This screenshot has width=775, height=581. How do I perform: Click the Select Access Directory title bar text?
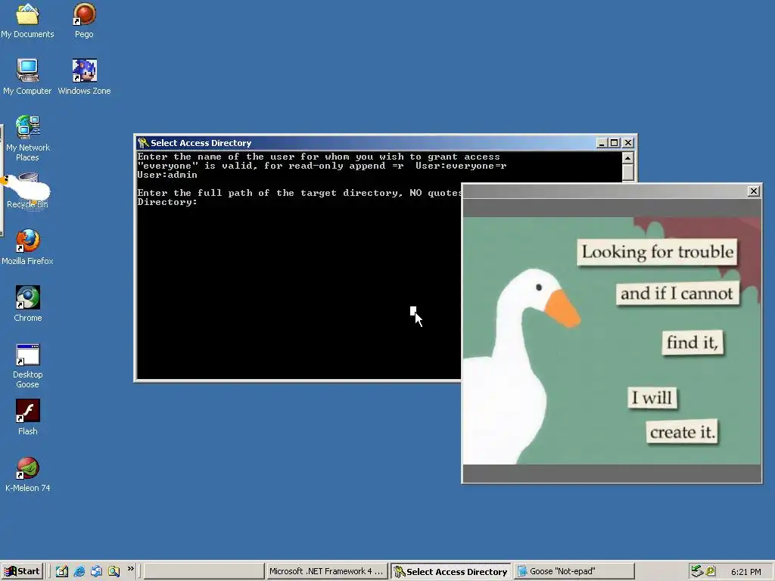click(201, 143)
